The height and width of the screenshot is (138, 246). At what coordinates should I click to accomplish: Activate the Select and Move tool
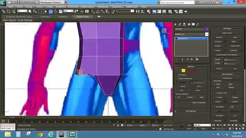point(51,11)
